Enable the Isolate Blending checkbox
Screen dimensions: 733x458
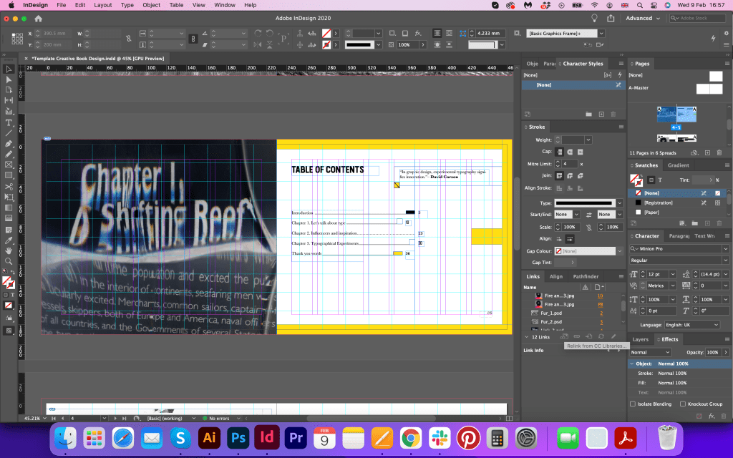tap(633, 404)
